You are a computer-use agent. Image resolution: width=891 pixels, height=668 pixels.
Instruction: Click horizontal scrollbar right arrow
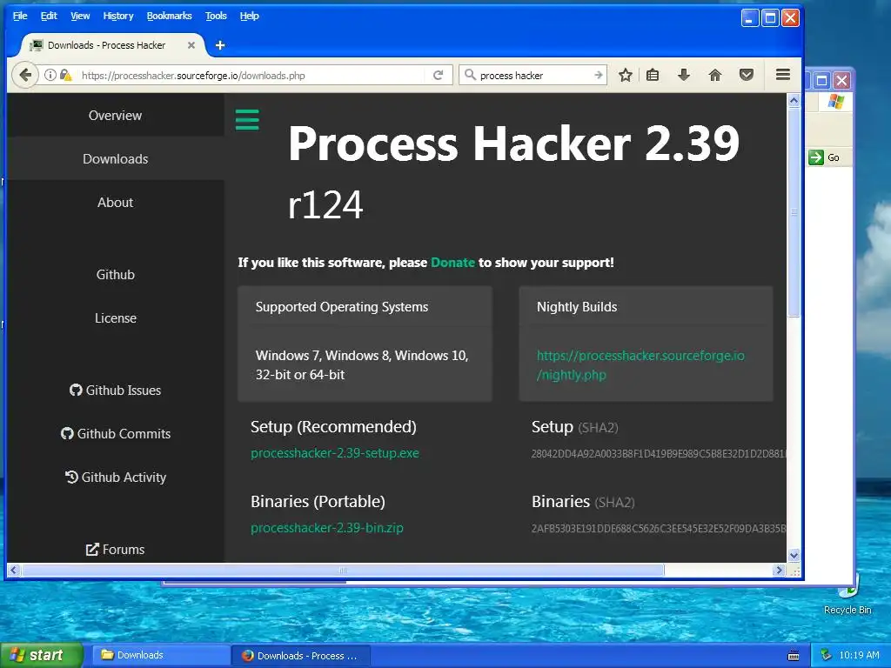tap(779, 570)
